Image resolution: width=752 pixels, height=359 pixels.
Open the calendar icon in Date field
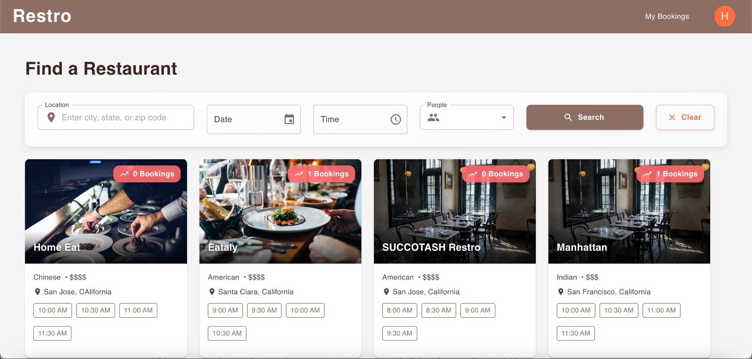point(289,119)
